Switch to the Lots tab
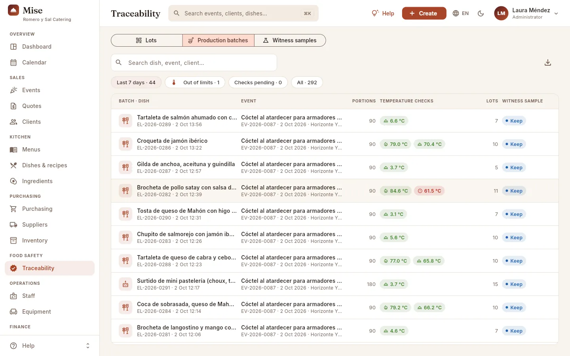 (146, 40)
